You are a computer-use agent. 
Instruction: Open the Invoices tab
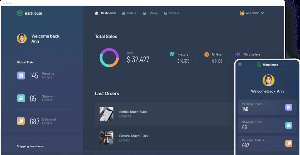[172, 13]
